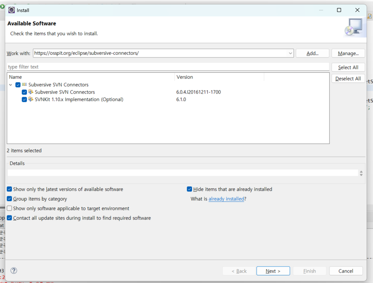Select version 6.0.4.I20161211-1700 cell

tap(198, 92)
